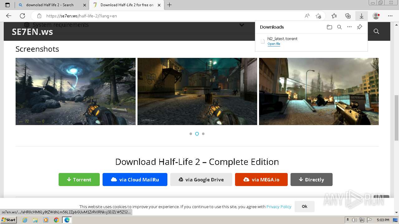The width and height of the screenshot is (399, 224).
Task: Select the third screenshot carousel dot
Action: [x=203, y=134]
